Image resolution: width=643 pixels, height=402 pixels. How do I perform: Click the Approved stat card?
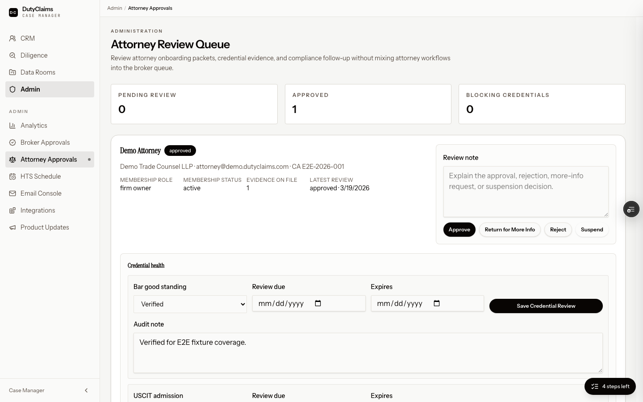tap(368, 104)
